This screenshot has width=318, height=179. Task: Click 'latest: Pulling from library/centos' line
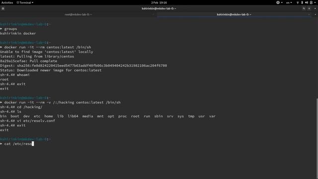click(37, 56)
